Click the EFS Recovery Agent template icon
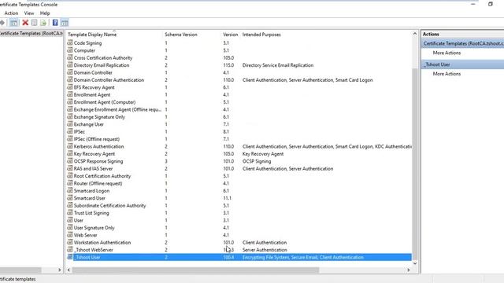Viewport: 504px width, 283px height. (70, 87)
